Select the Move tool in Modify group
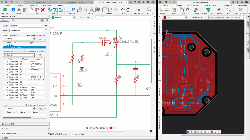The height and width of the screenshot is (140, 250). pos(123,10)
